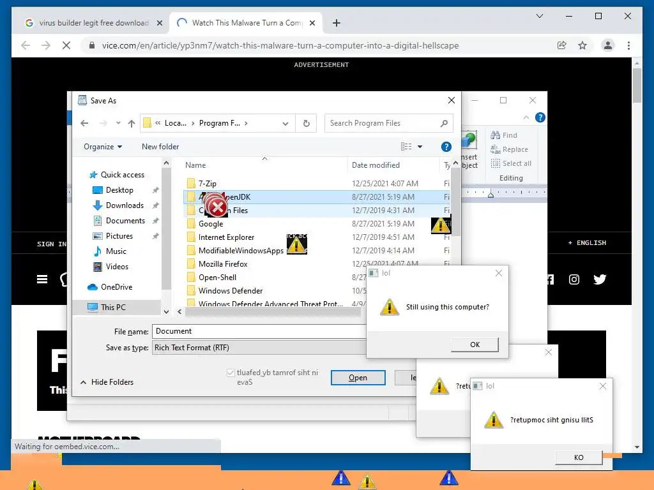654x490 pixels.
Task: Open Save as type combo box
Action: click(x=259, y=348)
